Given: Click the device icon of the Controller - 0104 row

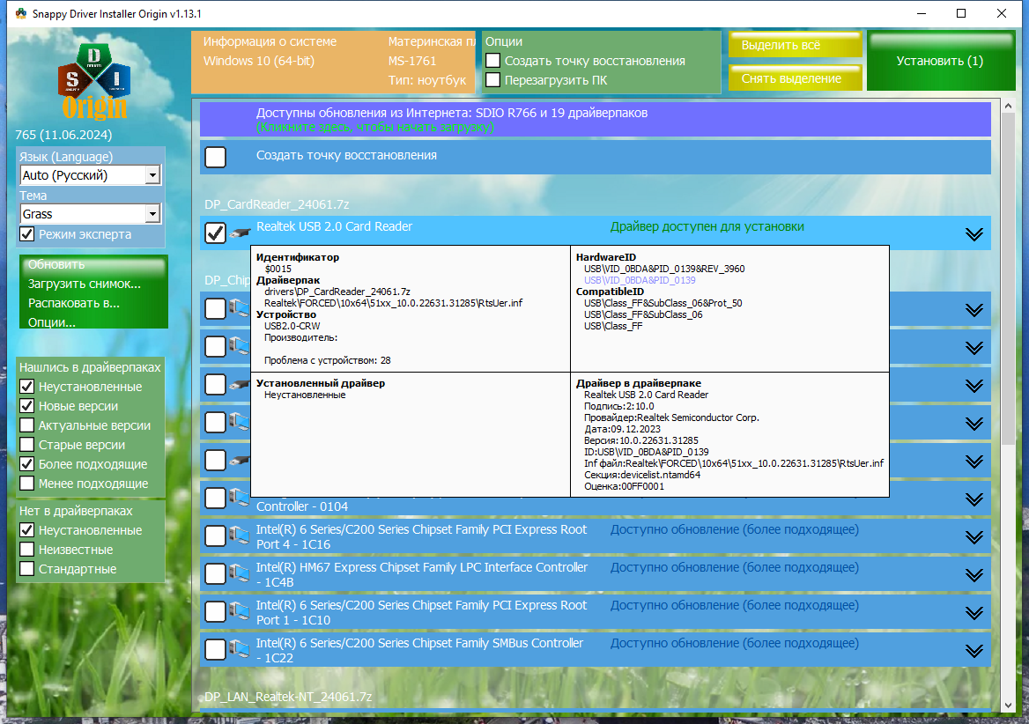Looking at the screenshot, I should pos(240,499).
